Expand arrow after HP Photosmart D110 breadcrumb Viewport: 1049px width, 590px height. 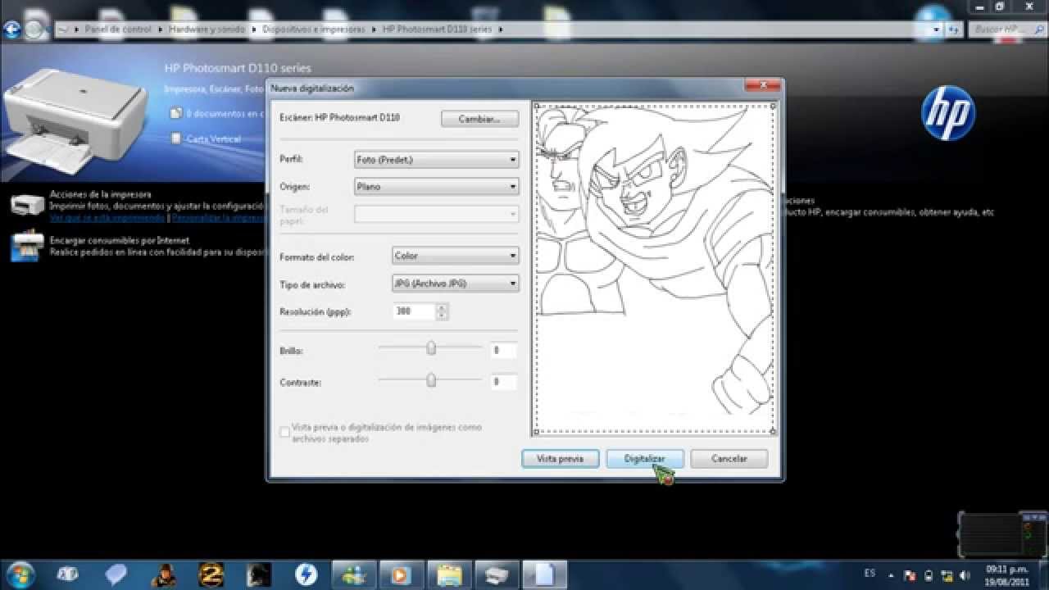coord(501,29)
